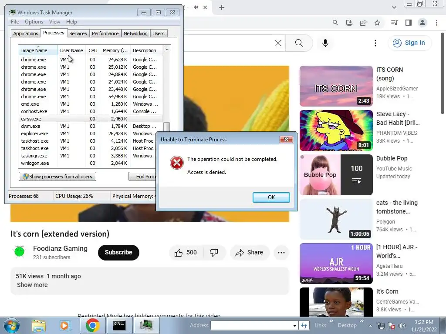The image size is (446, 334).
Task: Open the Chrome tab search chevron
Action: (x=394, y=7)
